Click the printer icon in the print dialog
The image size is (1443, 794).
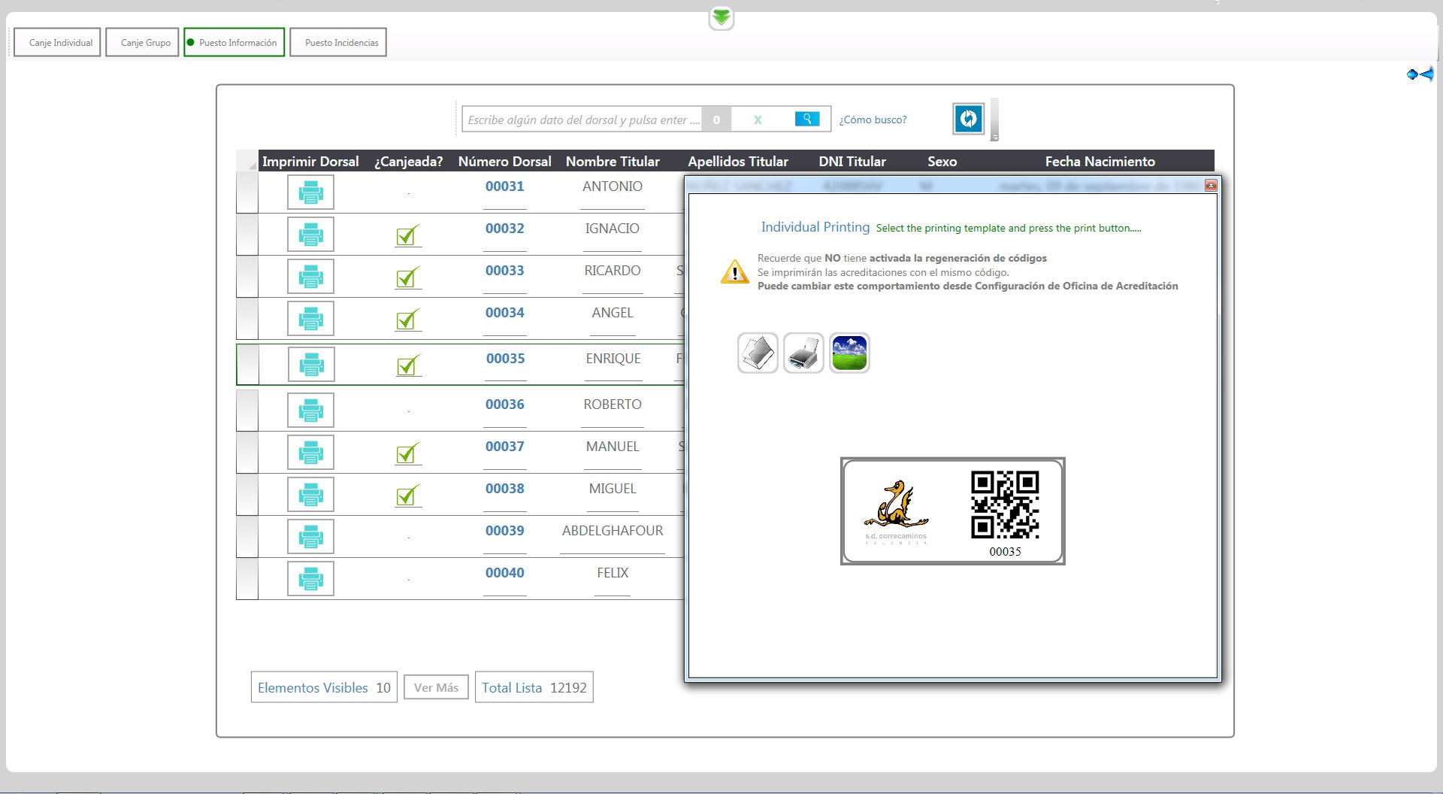(x=803, y=353)
